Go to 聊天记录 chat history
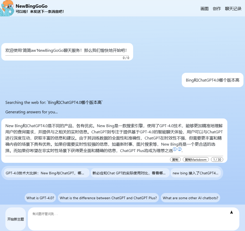This screenshot has height=231, width=245. [233, 9]
